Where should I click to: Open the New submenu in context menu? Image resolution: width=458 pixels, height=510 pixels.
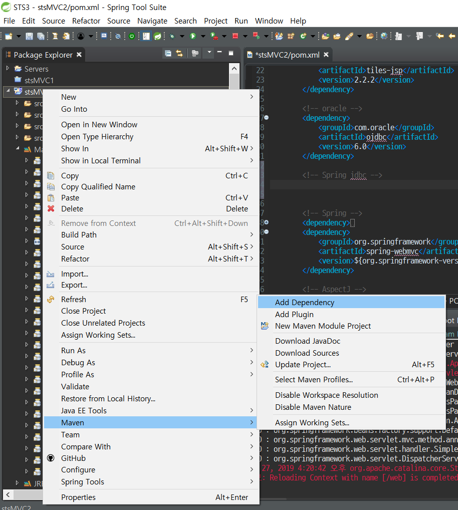(151, 97)
